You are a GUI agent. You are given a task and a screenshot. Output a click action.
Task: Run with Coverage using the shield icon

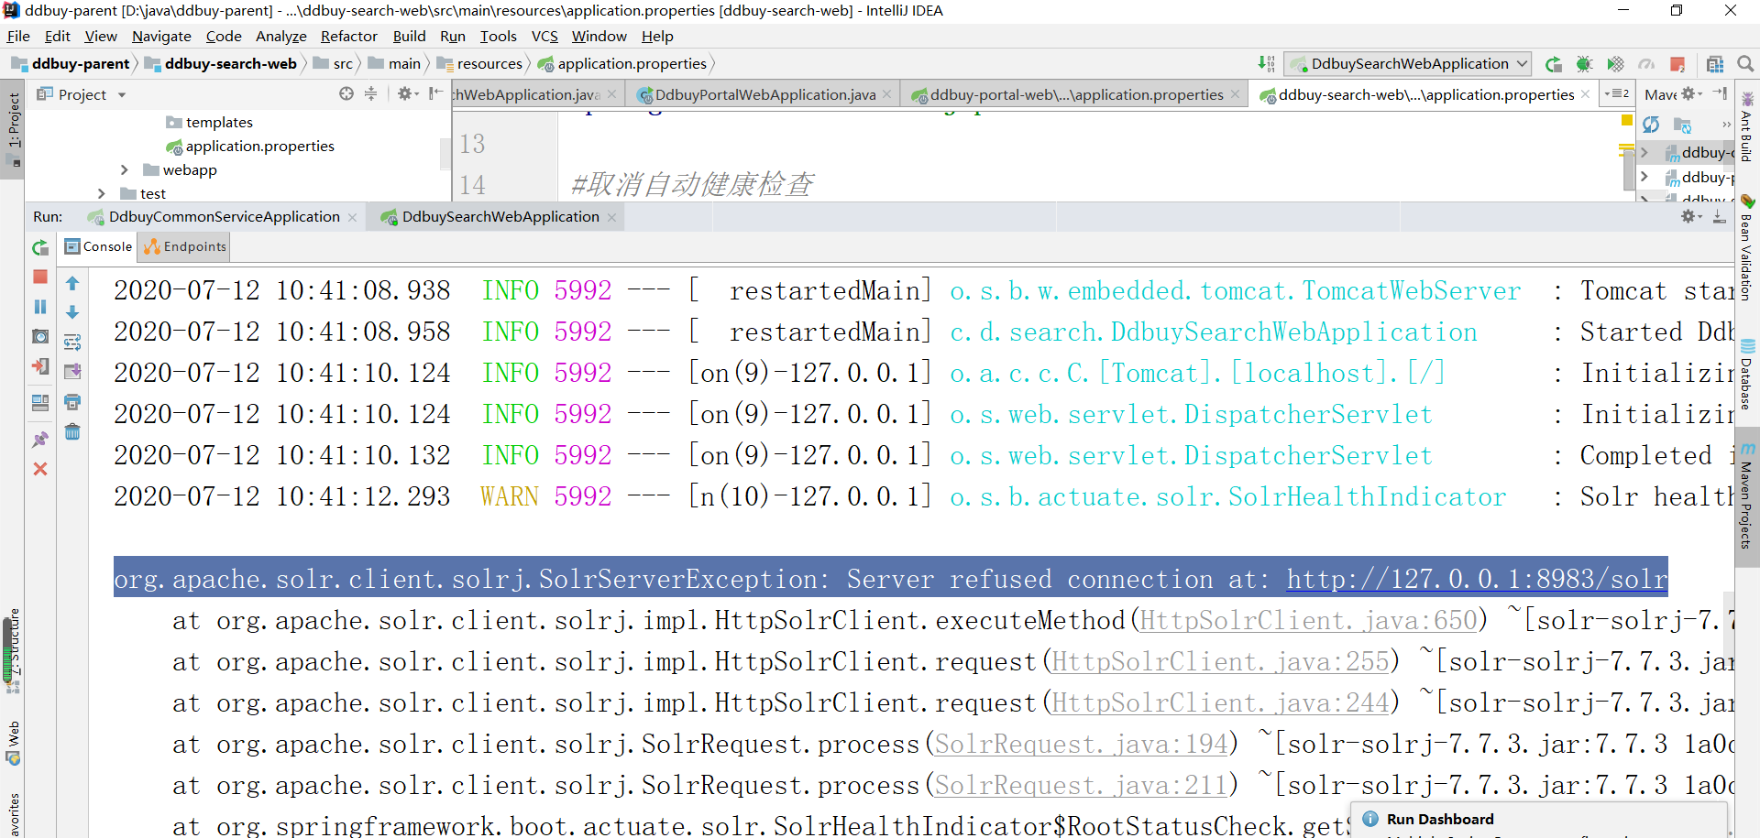1616,64
